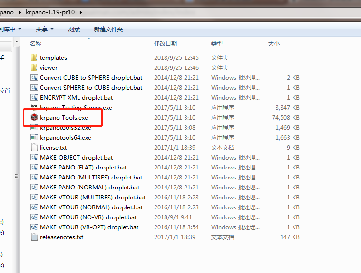Select MAKE VTOUR (NO-VR) droplet.bat file name
361x273 pixels.
coord(88,217)
